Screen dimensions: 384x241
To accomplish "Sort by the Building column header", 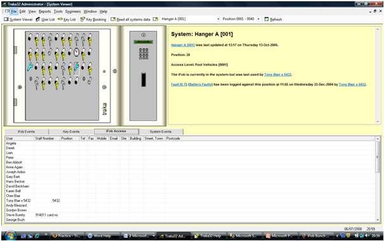I will (x=136, y=139).
